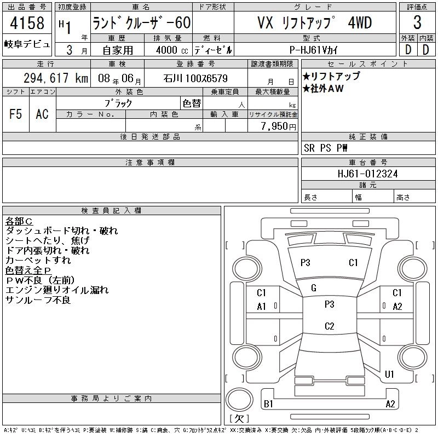Click the U1 mark on the rear quarter
Viewport: 438px width, 438px height.
pos(389,374)
